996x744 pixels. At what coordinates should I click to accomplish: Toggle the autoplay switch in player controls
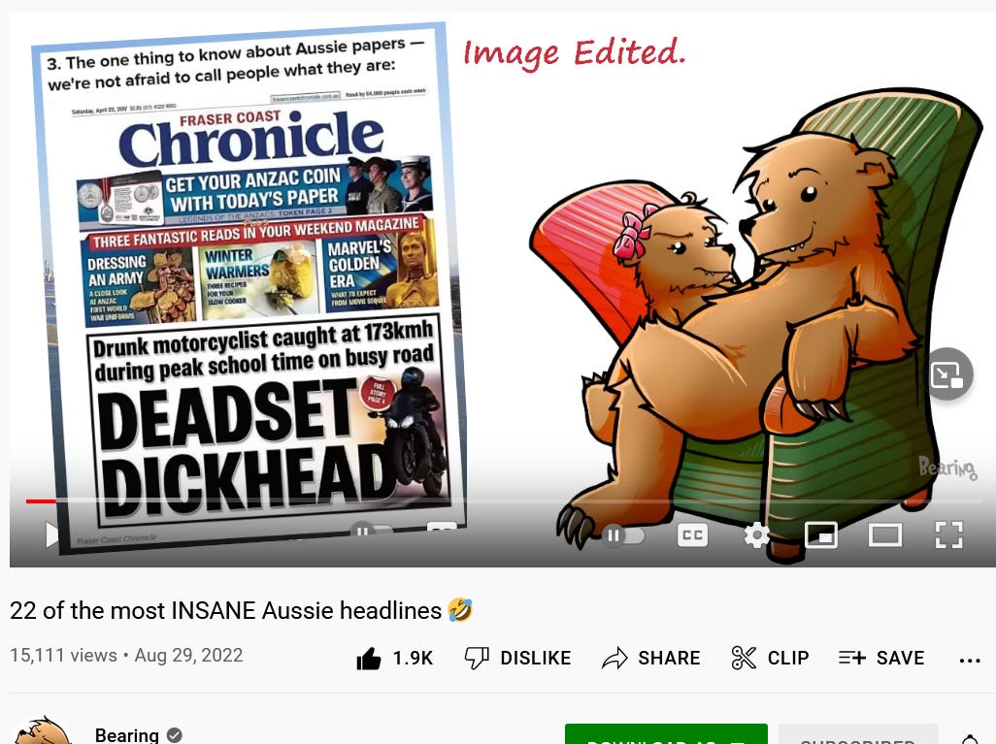click(x=623, y=535)
